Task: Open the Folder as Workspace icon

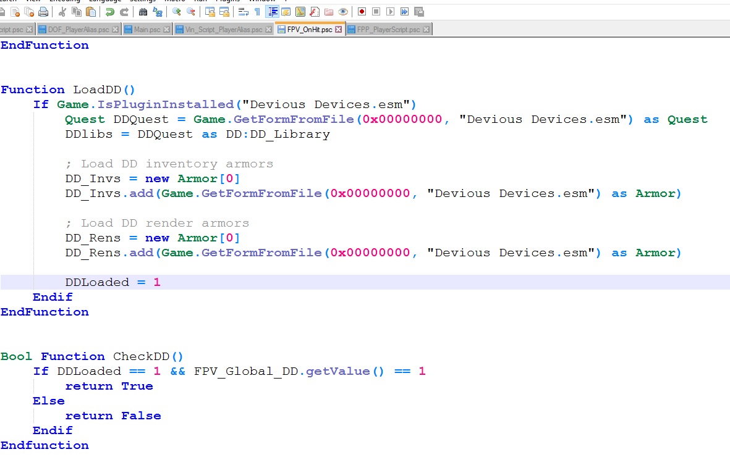Action: point(329,12)
